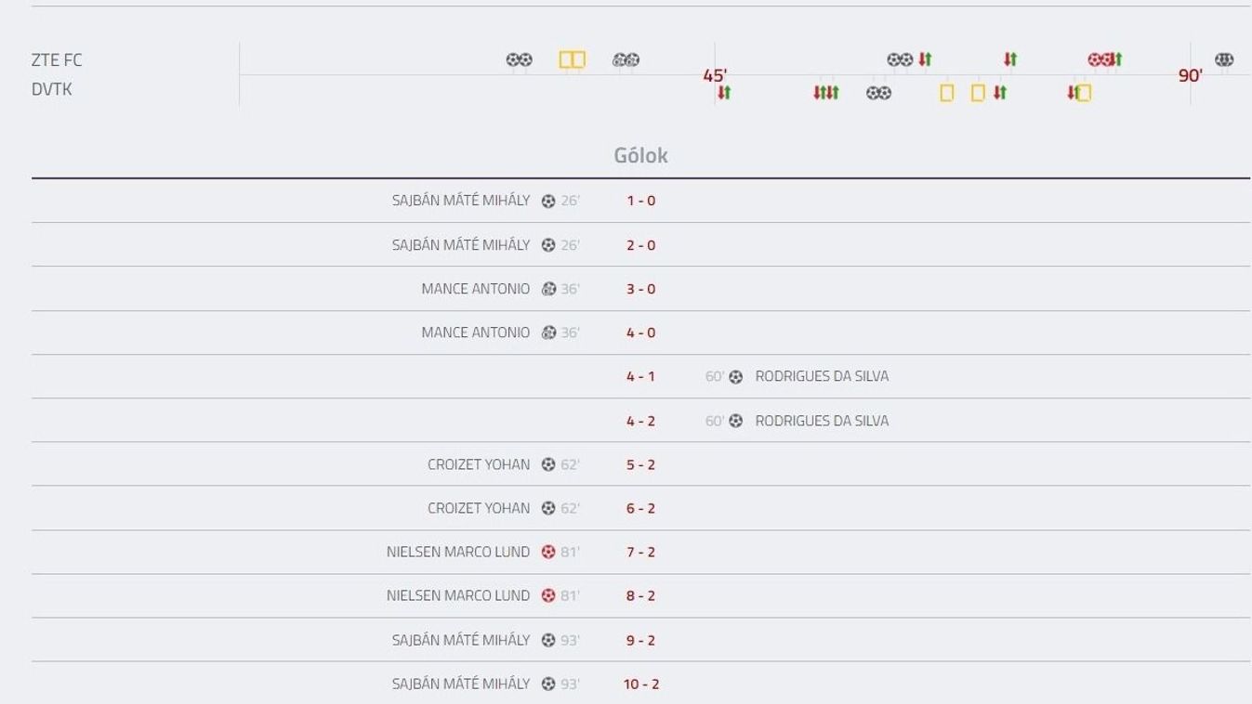The height and width of the screenshot is (704, 1252).
Task: Click the ZTE FC team label
Action: click(57, 60)
